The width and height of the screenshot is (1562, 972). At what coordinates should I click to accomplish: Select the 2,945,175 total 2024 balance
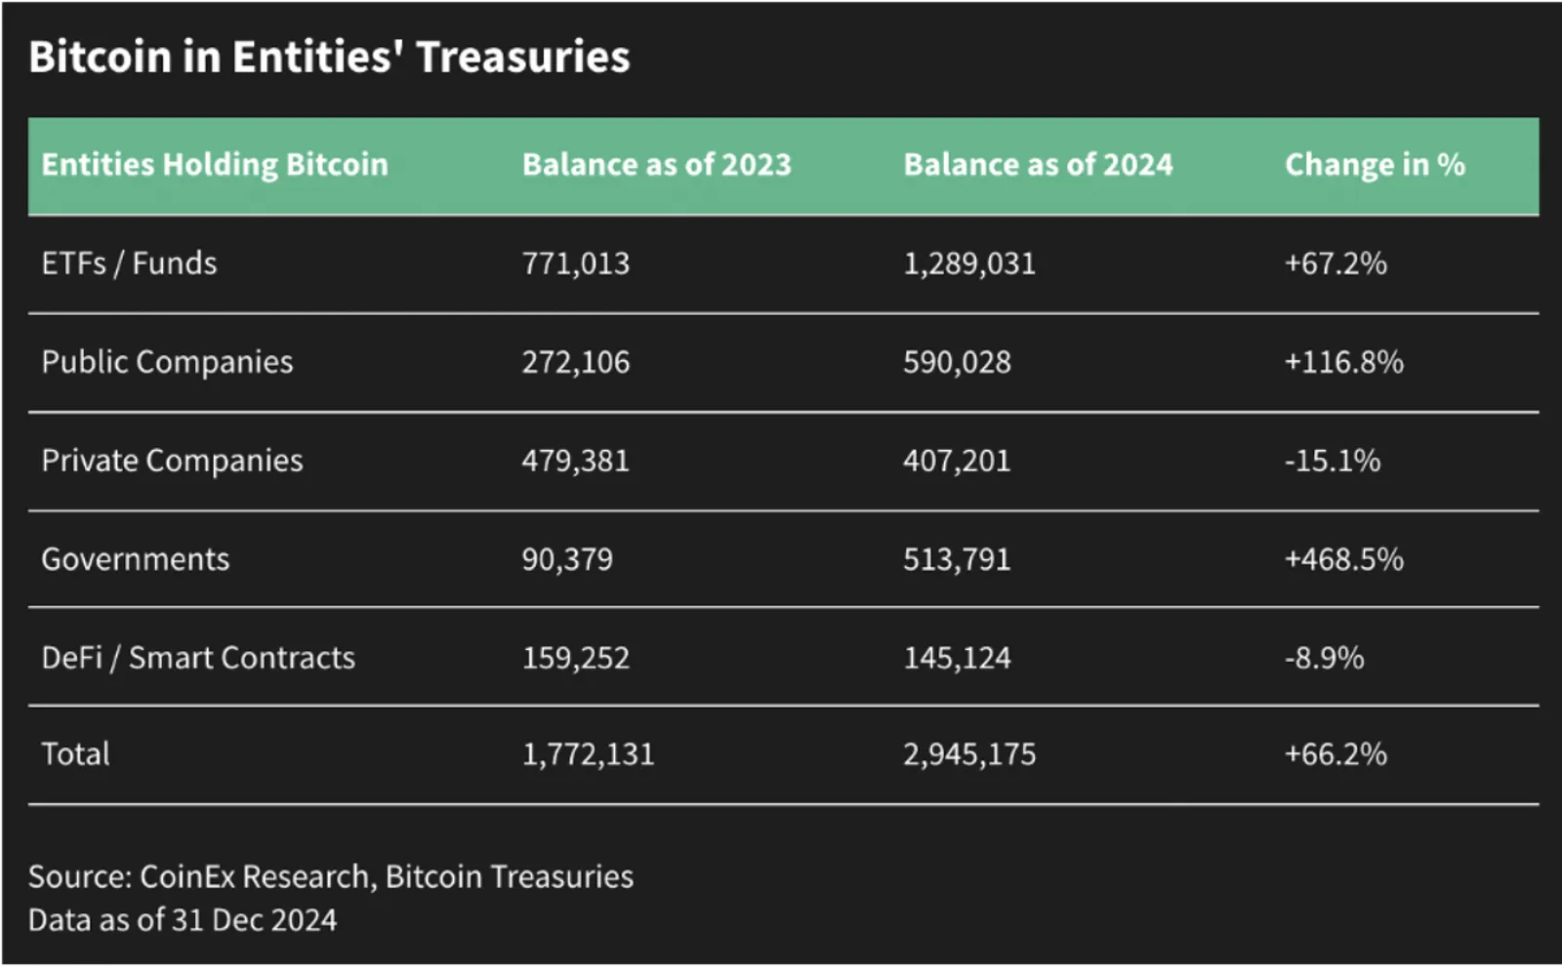click(968, 753)
